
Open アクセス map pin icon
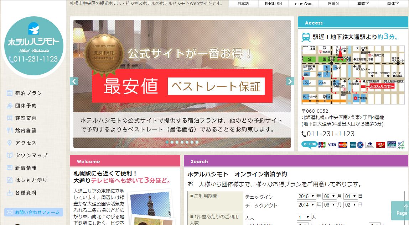pyautogui.click(x=9, y=143)
